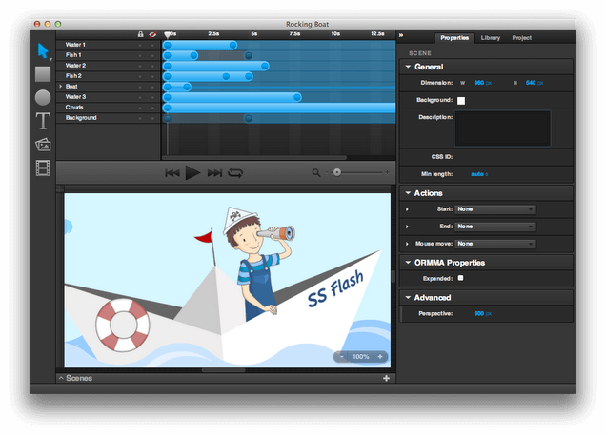Select the Text tool
Viewport: 606px width, 435px height.
pos(43,121)
